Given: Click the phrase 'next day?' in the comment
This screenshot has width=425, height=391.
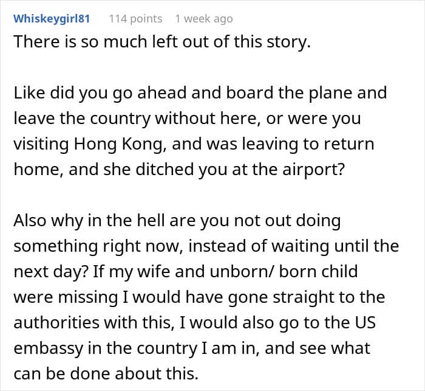Looking at the screenshot, I should pyautogui.click(x=50, y=272).
